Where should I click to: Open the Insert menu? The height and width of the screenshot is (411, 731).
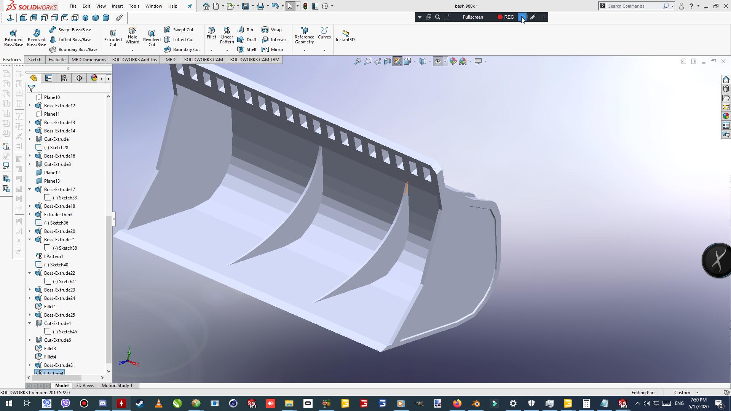click(x=117, y=6)
